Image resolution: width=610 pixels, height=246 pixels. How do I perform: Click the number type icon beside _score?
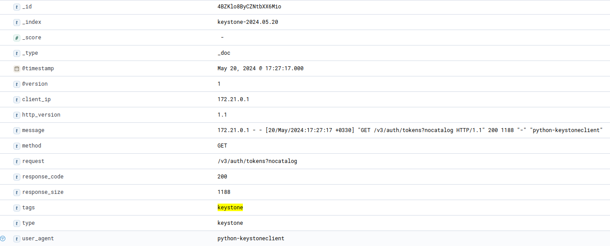click(17, 38)
